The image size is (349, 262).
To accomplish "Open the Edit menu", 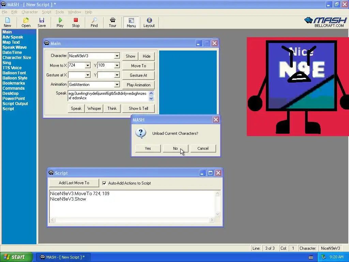I will point(14,12).
